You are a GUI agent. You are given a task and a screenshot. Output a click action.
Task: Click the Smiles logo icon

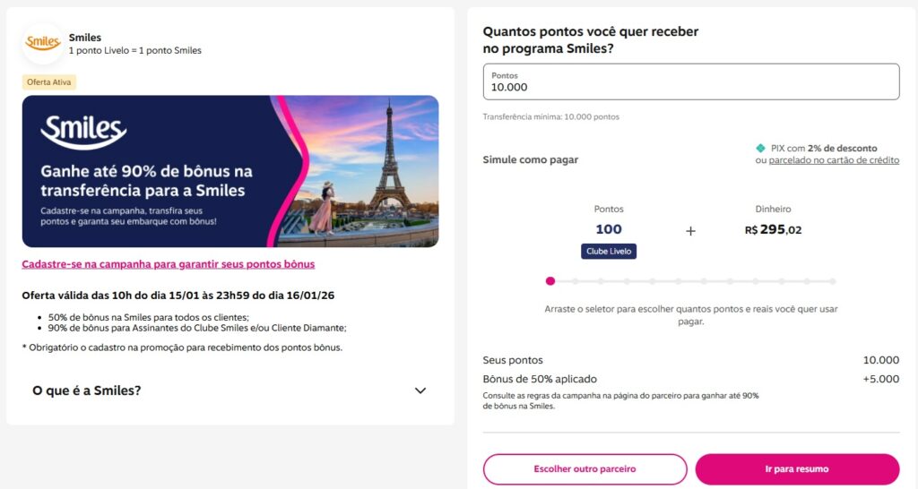click(43, 43)
